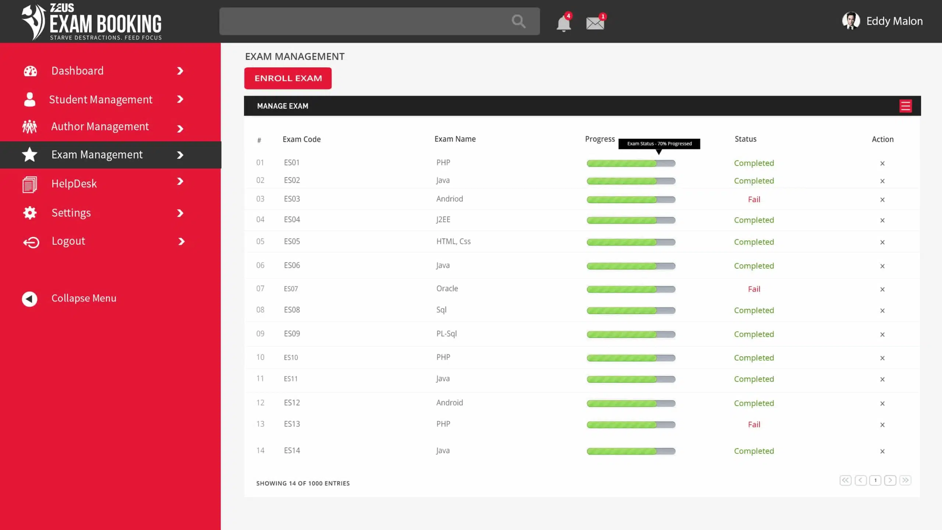
Task: Click the HelpDesk documents icon
Action: (29, 183)
